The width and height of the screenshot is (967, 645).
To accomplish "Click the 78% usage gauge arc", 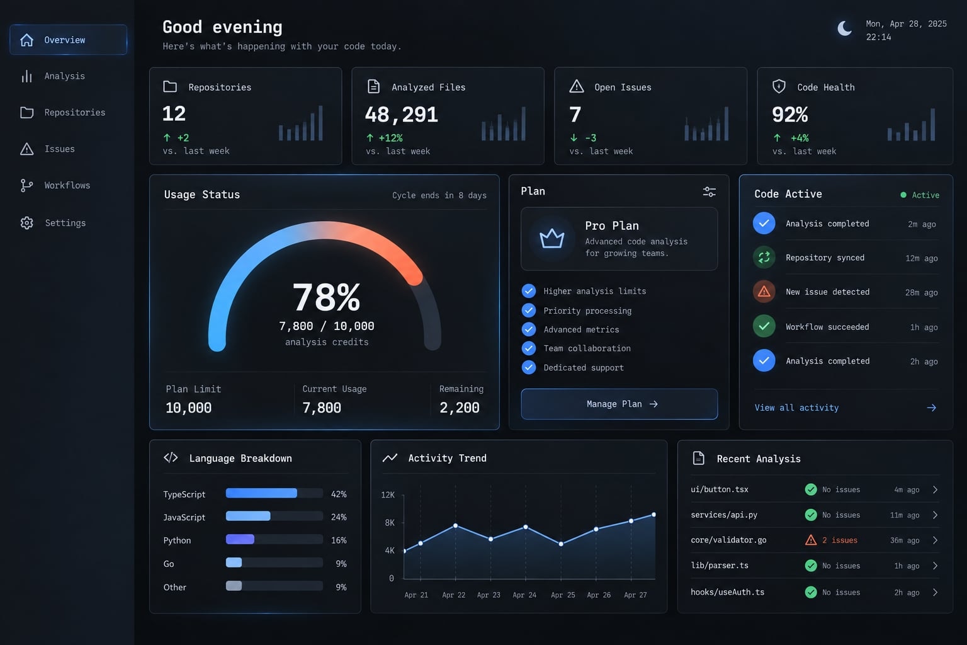I will point(324,230).
